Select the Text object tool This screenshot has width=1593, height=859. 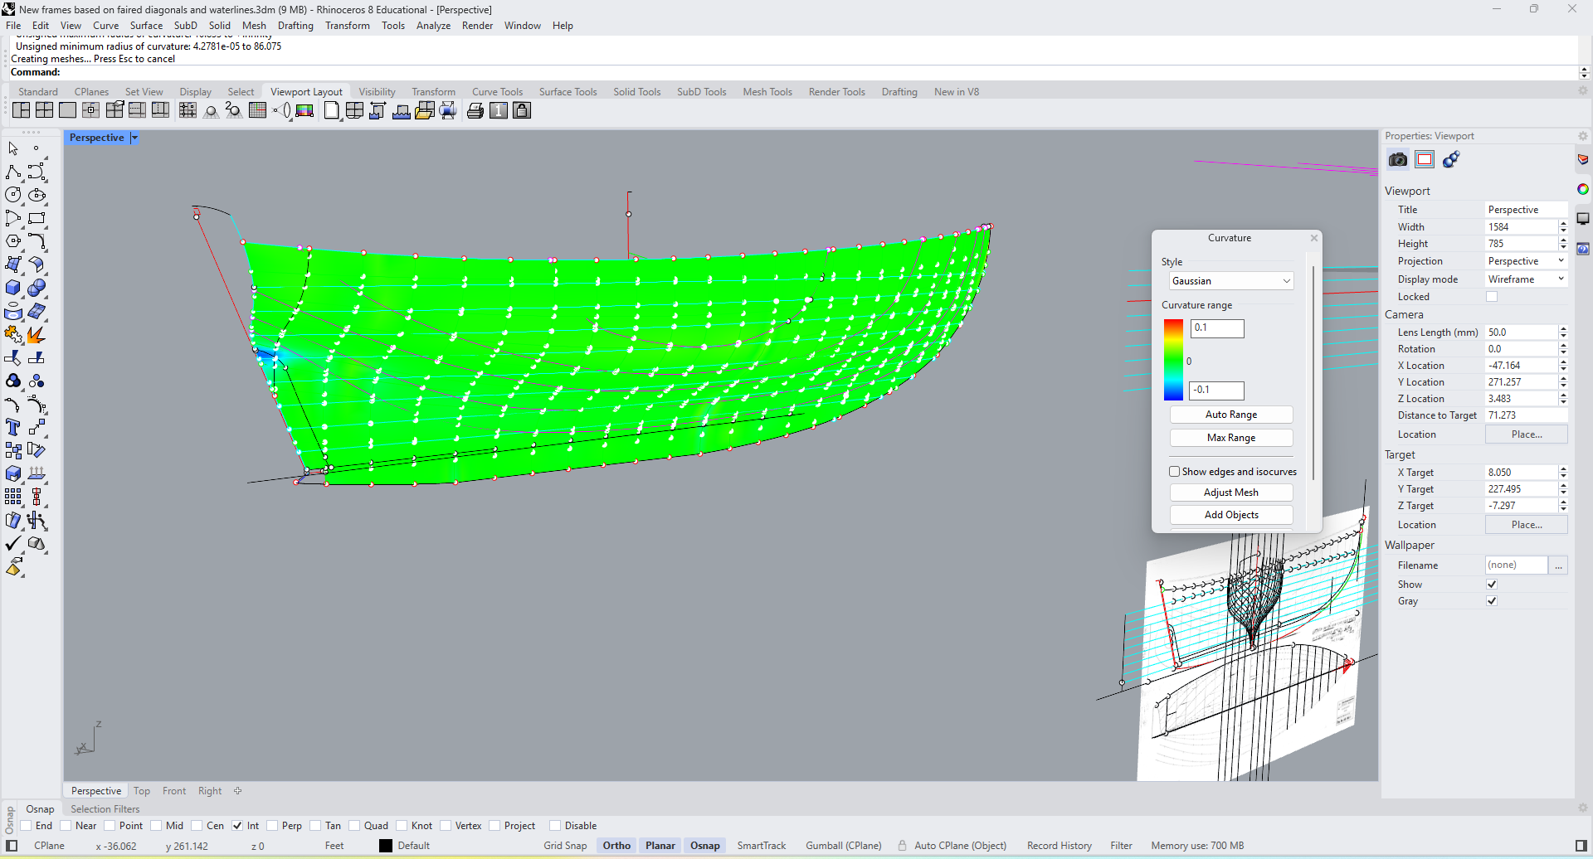click(13, 427)
